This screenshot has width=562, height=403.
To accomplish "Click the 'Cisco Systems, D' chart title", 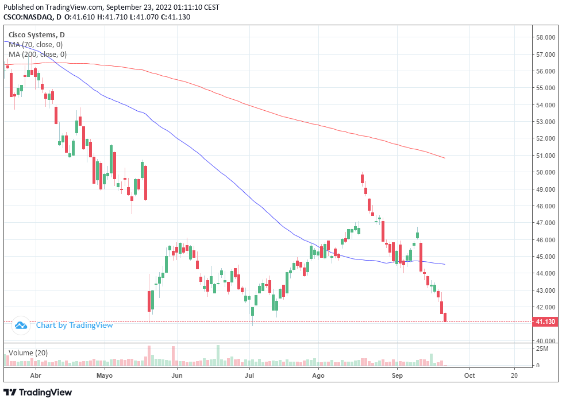I will pyautogui.click(x=37, y=35).
